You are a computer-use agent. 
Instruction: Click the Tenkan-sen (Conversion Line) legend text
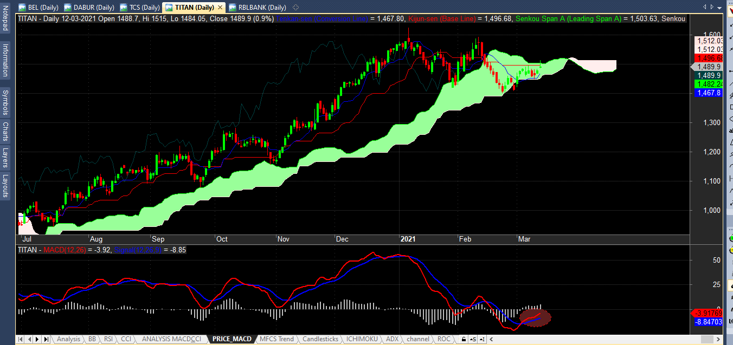click(x=322, y=18)
